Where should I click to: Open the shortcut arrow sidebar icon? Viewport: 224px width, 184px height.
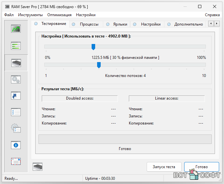[x=16, y=96]
